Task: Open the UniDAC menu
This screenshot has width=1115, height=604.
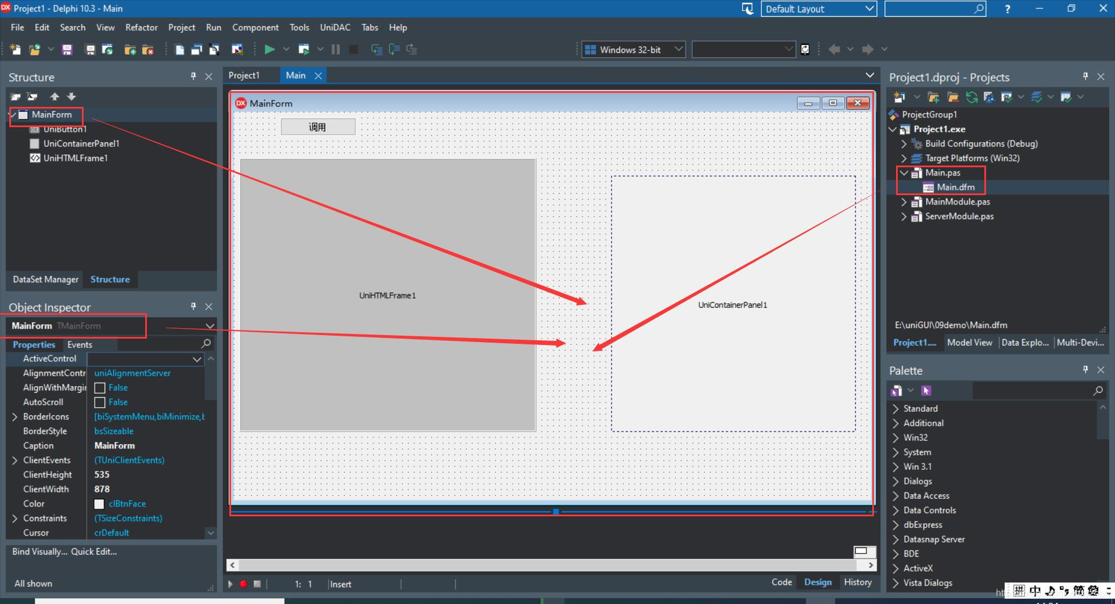Action: point(335,27)
